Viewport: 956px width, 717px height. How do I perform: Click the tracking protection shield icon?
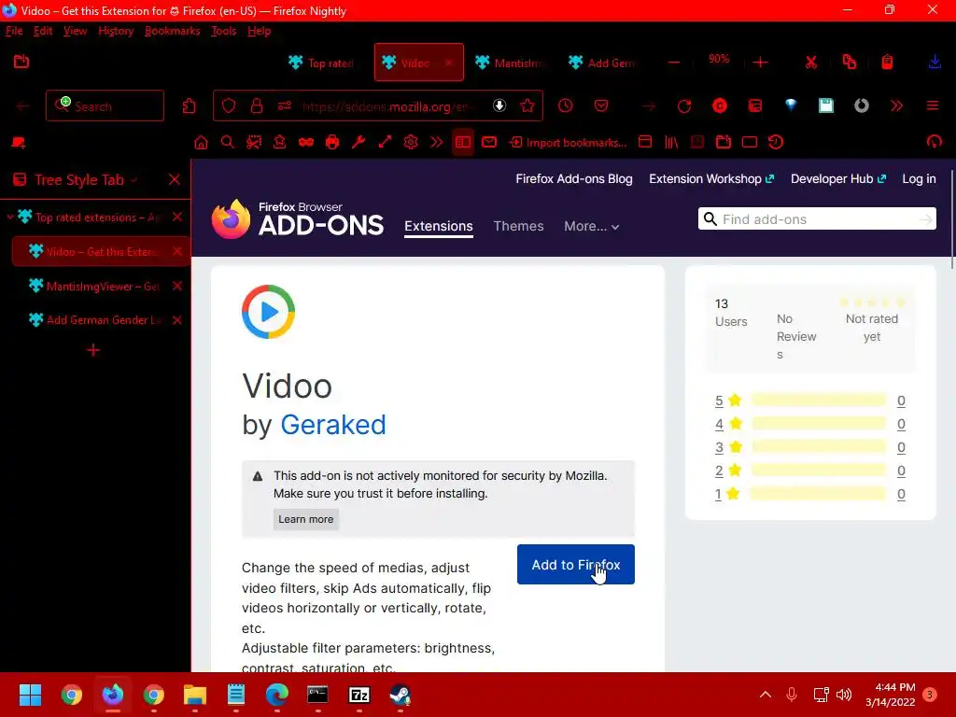(x=229, y=106)
